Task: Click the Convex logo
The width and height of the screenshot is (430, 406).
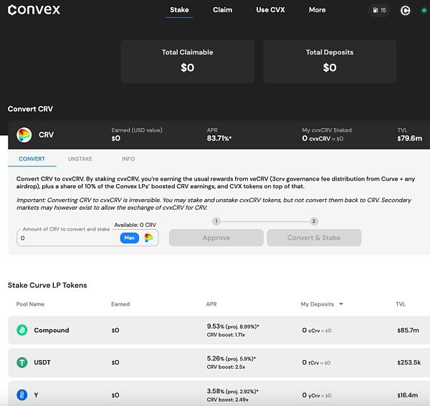Action: (34, 10)
